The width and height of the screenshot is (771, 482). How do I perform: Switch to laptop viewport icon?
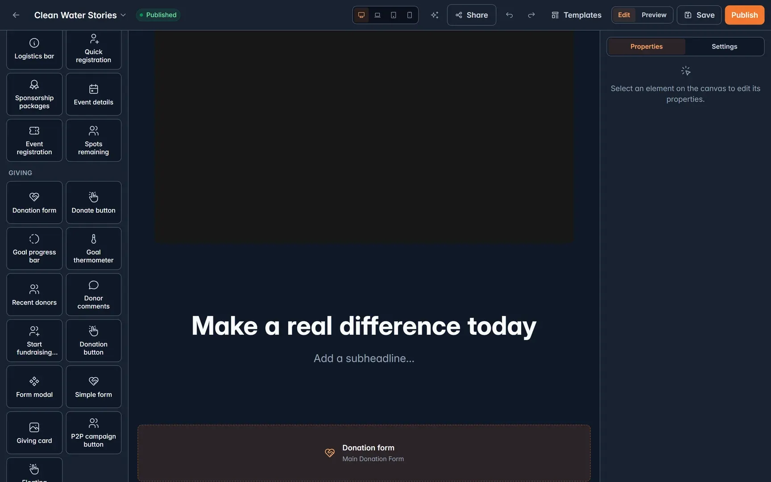click(377, 15)
